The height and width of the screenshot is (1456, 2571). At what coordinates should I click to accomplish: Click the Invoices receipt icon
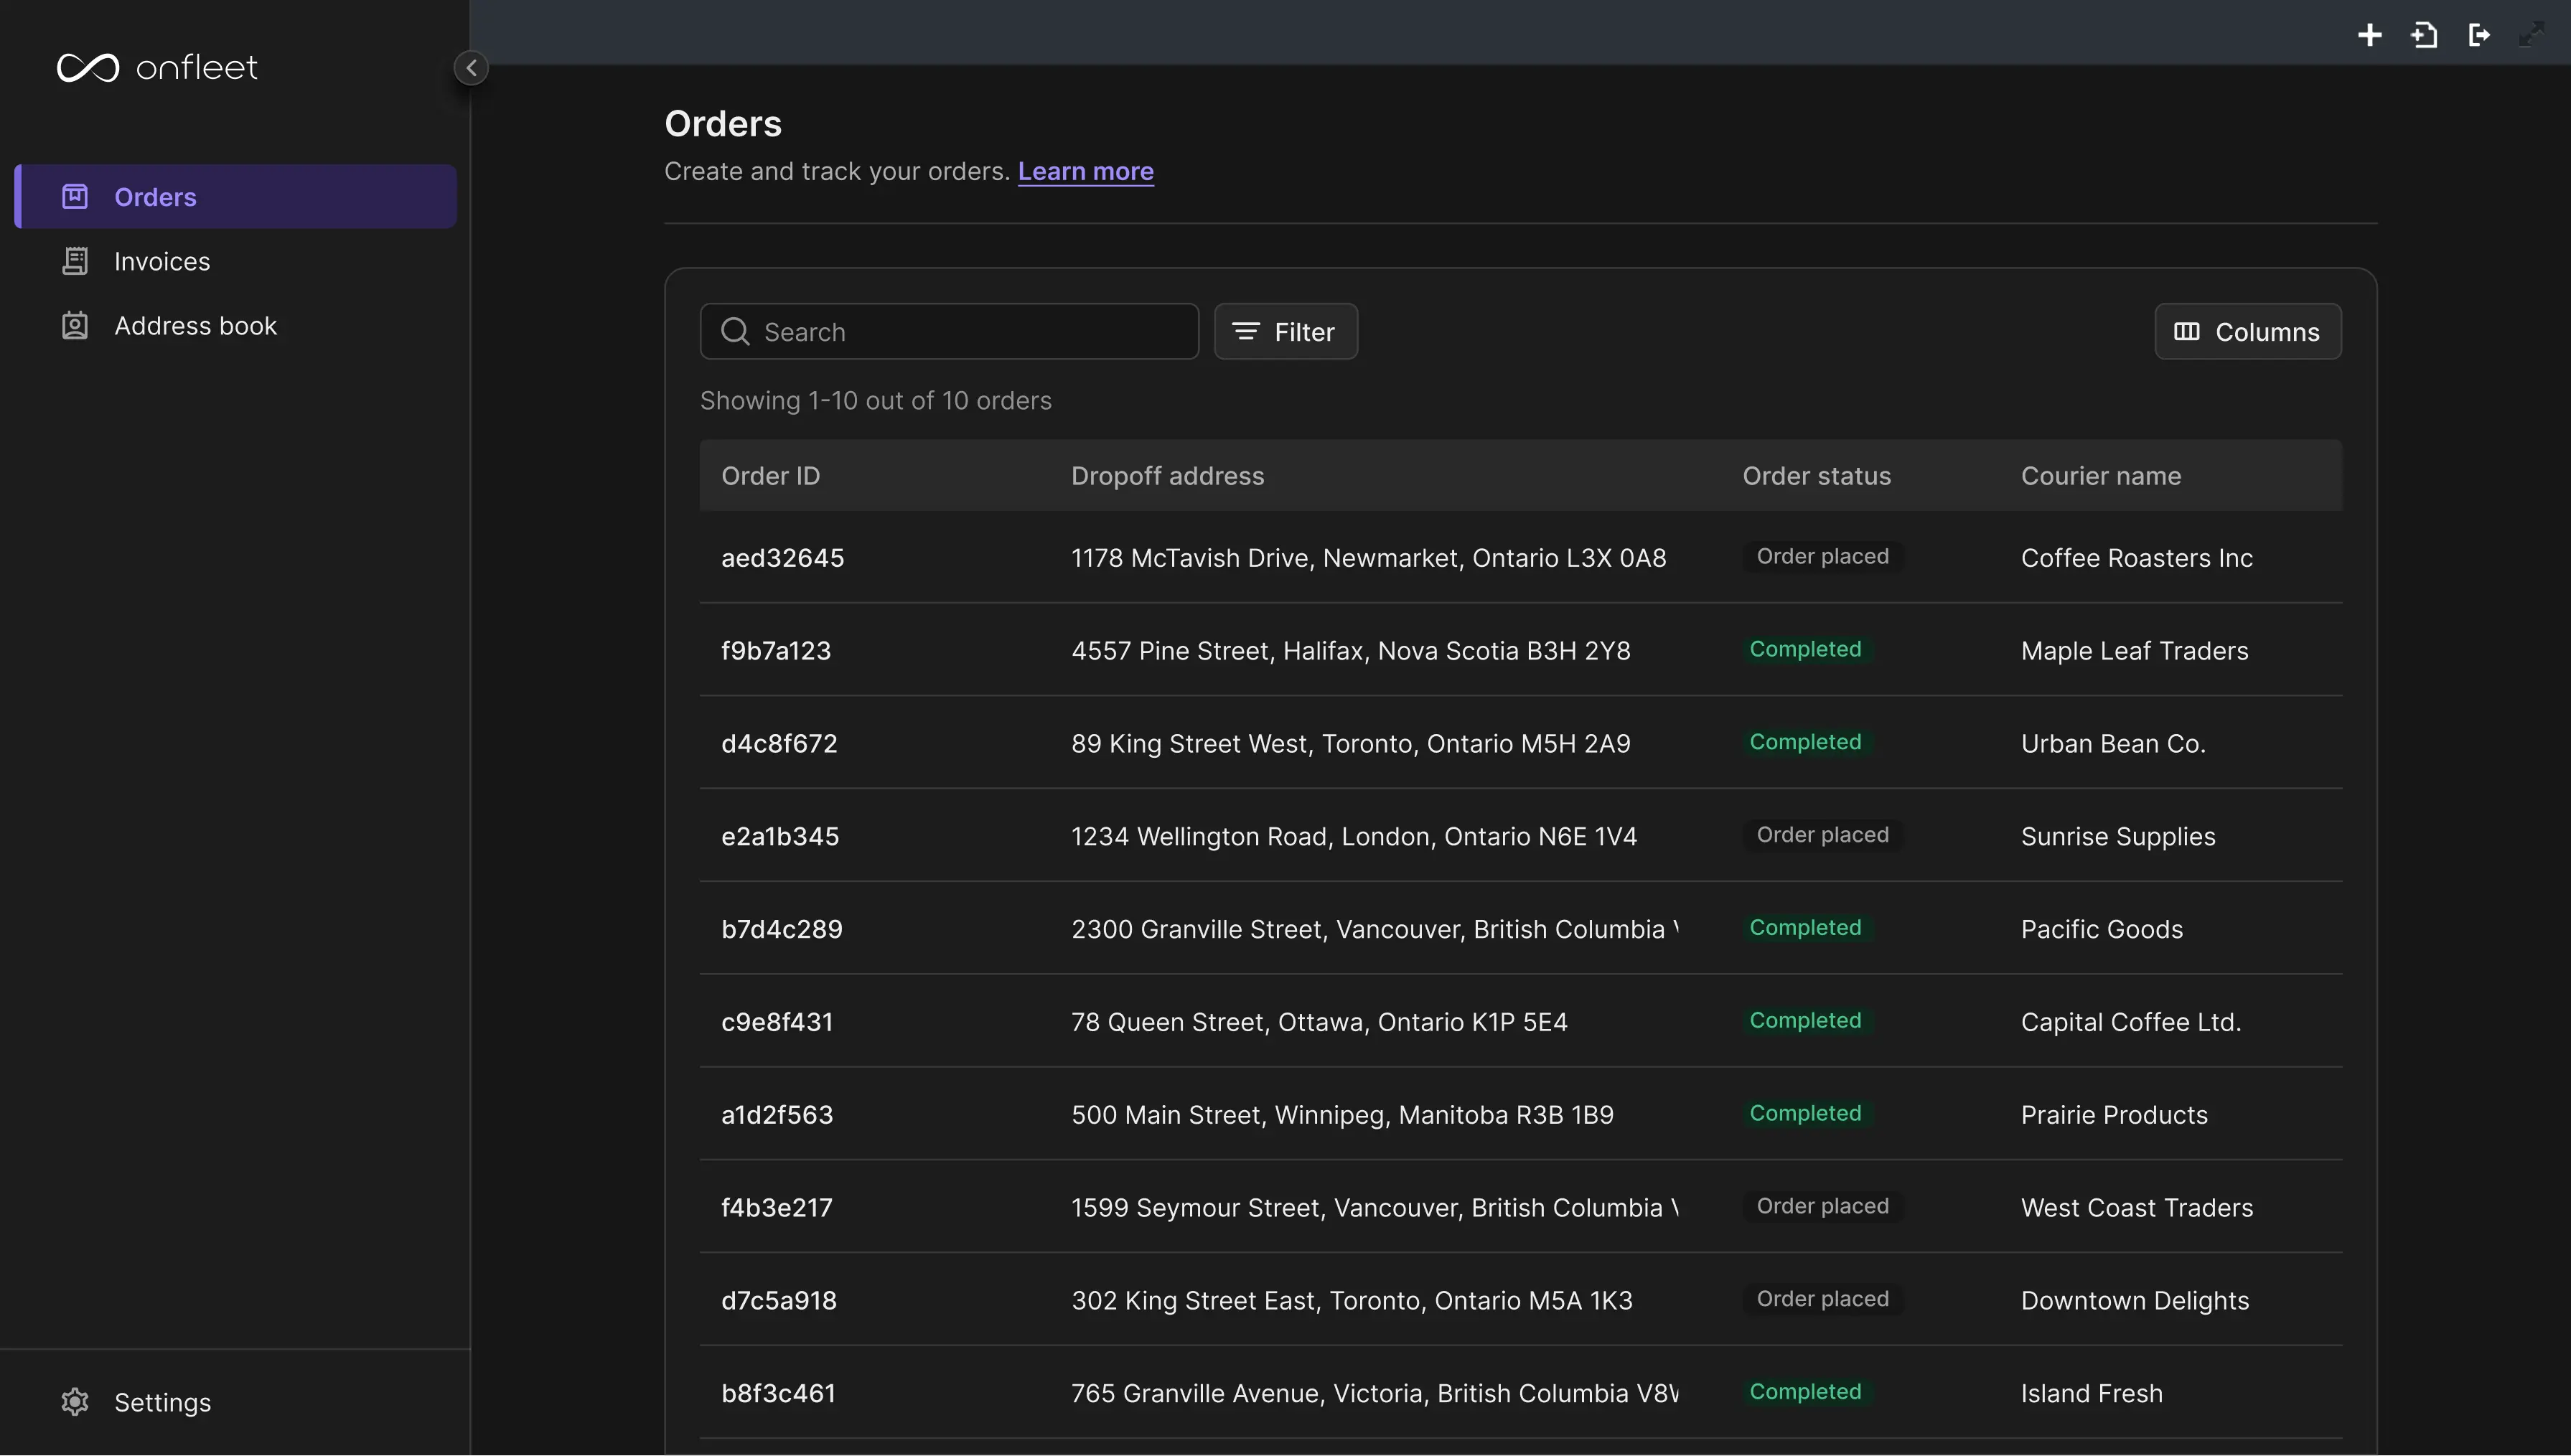coord(75,261)
